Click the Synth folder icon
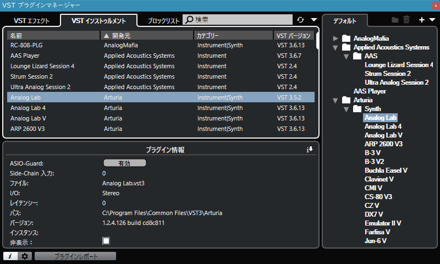This screenshot has width=440, height=264. coord(357,108)
